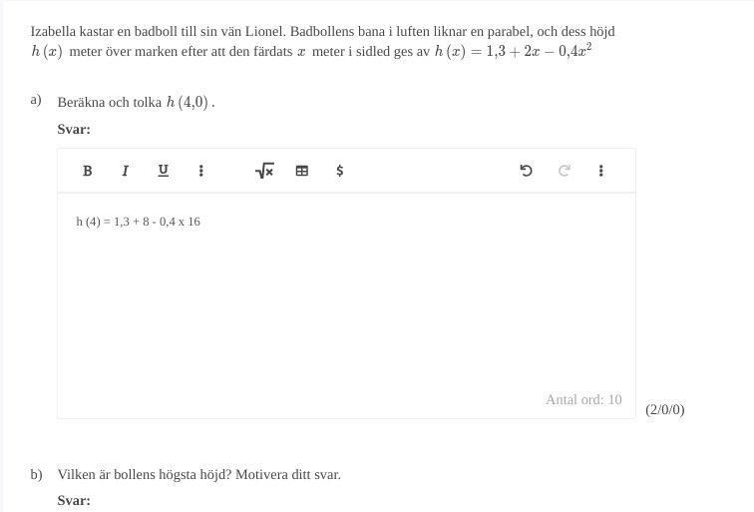Click the (2/0/0) points label
The image size is (754, 512).
click(665, 409)
